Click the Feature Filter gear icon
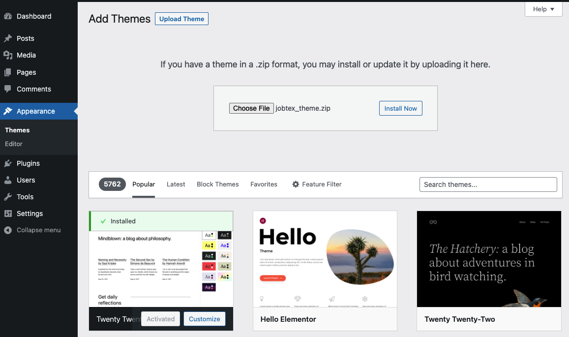The height and width of the screenshot is (337, 569). pos(296,184)
